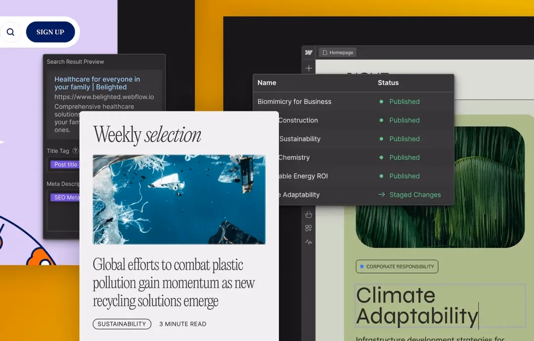This screenshot has height=341, width=534.
Task: Click the search magnifier icon
Action: pyautogui.click(x=10, y=32)
